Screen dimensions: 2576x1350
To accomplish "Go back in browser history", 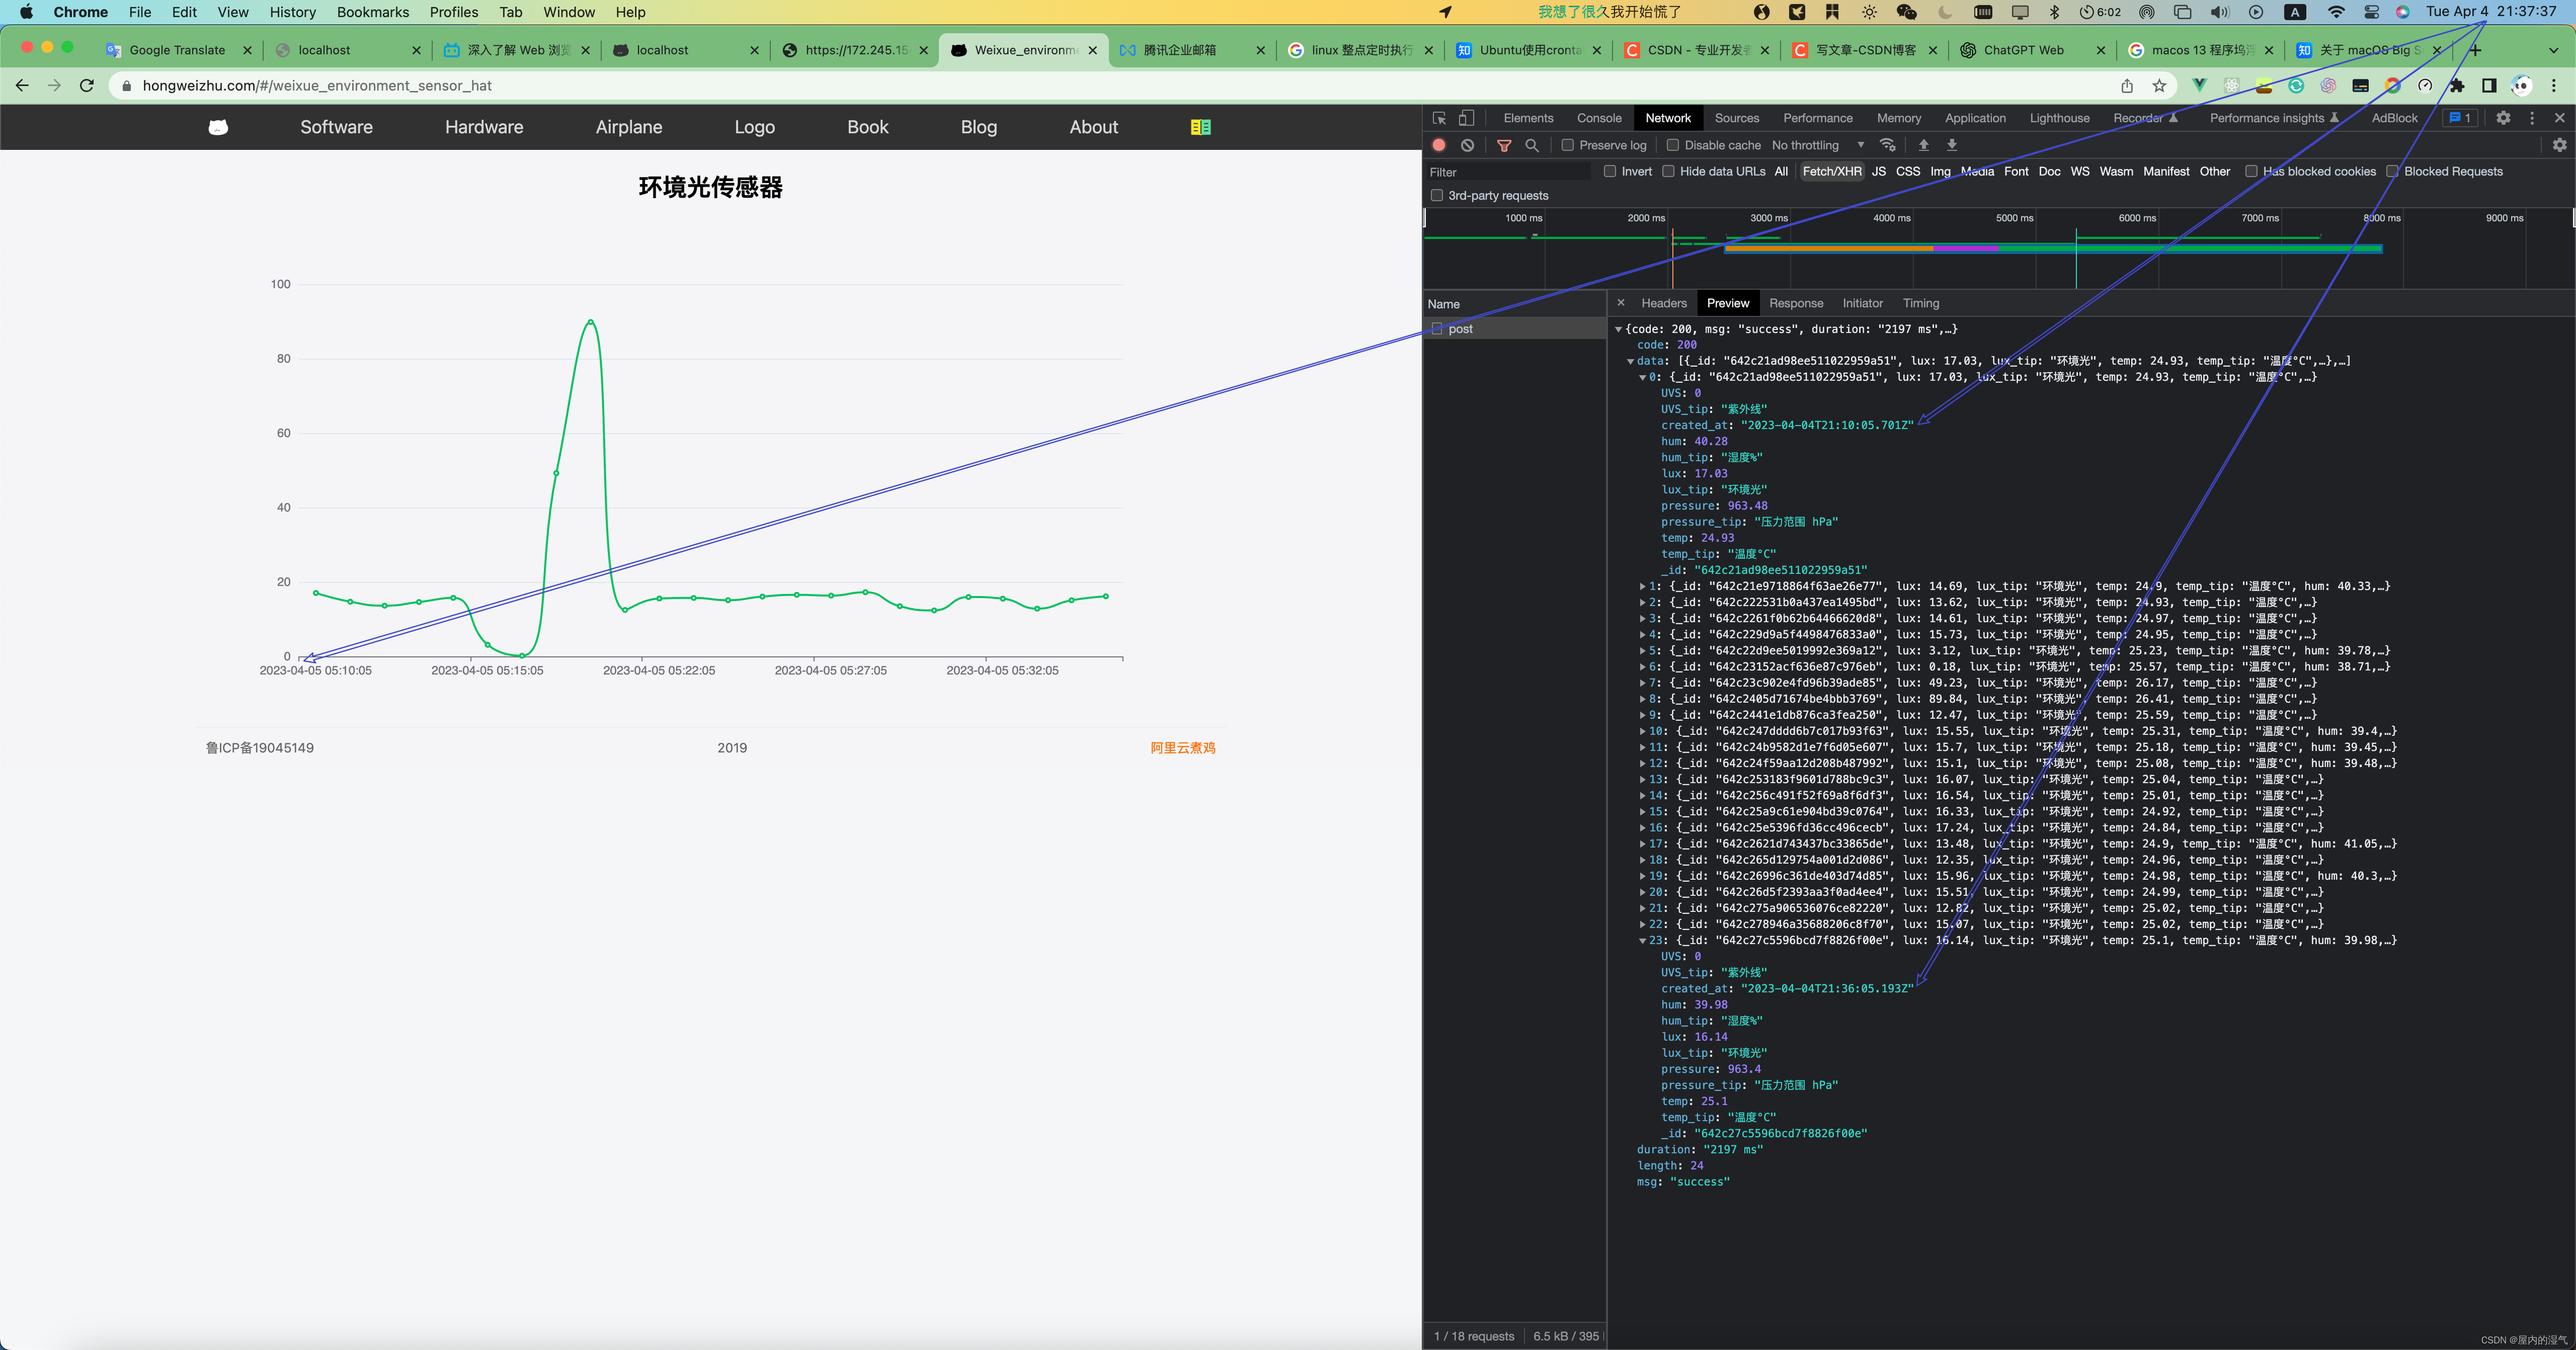I will tap(22, 86).
